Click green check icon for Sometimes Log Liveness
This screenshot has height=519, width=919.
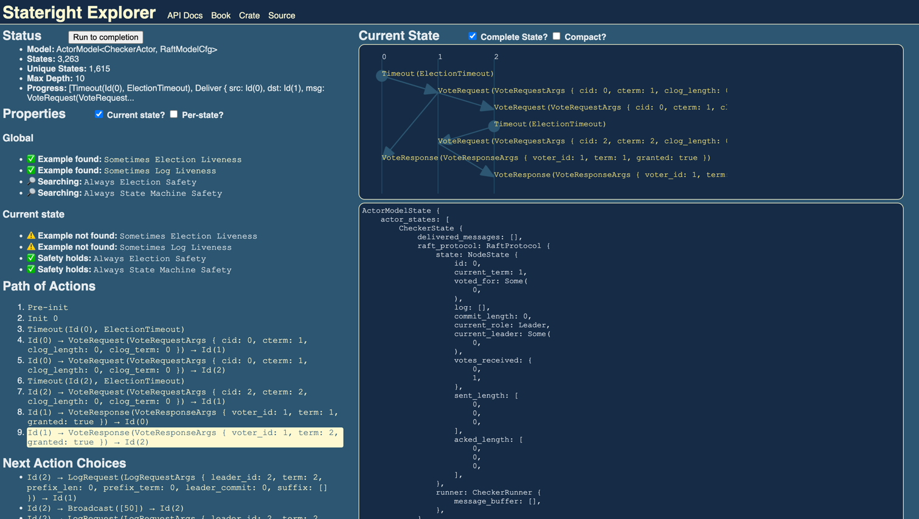(31, 170)
